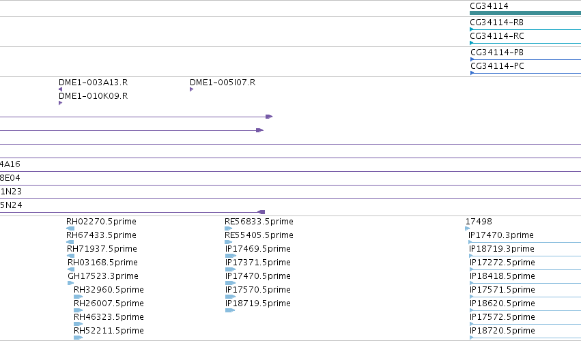
Task: Select the RH02270.5prime EST glyph
Action: tap(70, 228)
